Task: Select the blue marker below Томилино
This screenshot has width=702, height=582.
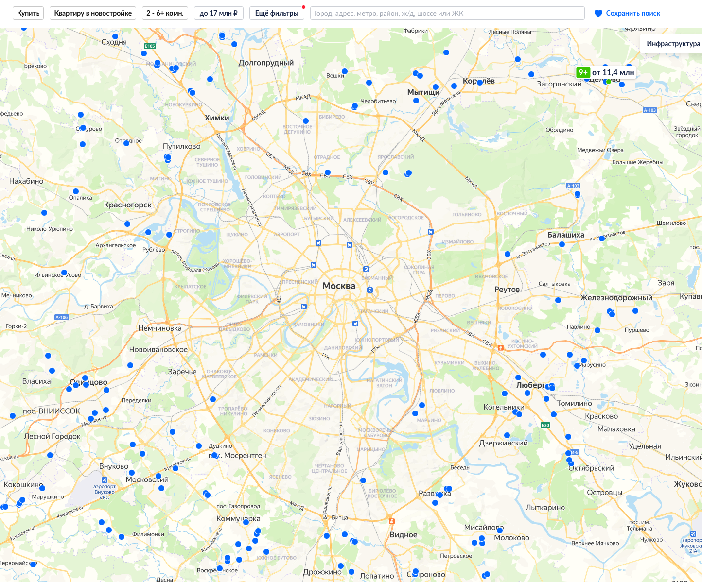Action: 554,414
